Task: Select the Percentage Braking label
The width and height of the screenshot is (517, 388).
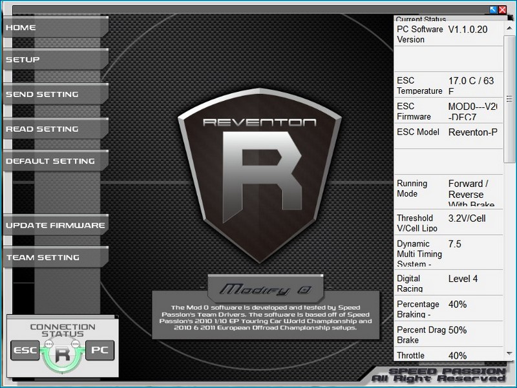Action: (418, 309)
